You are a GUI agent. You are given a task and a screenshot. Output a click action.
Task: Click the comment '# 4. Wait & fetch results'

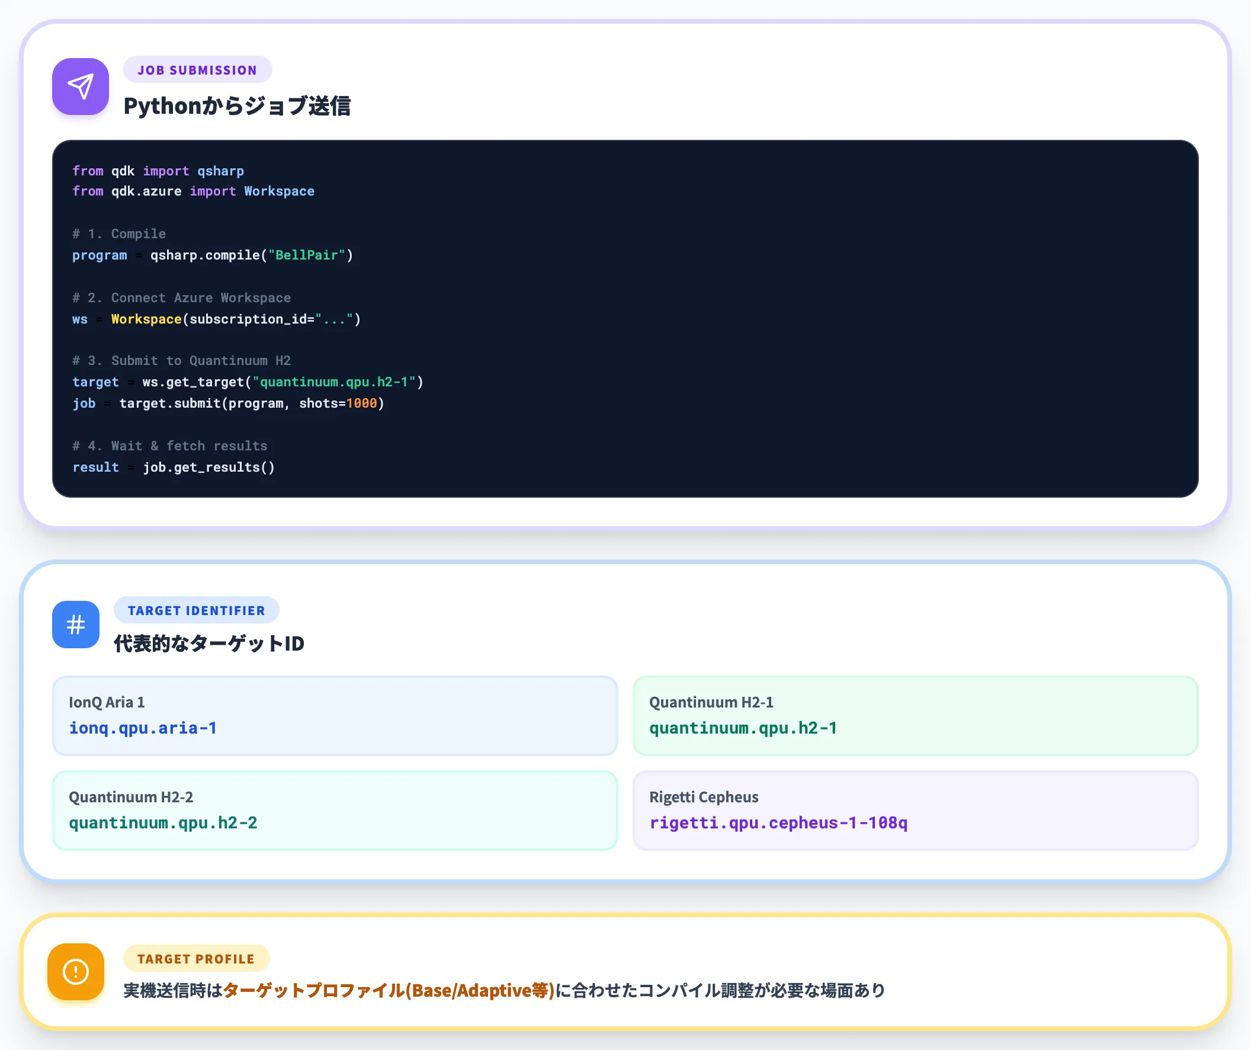pos(170,446)
